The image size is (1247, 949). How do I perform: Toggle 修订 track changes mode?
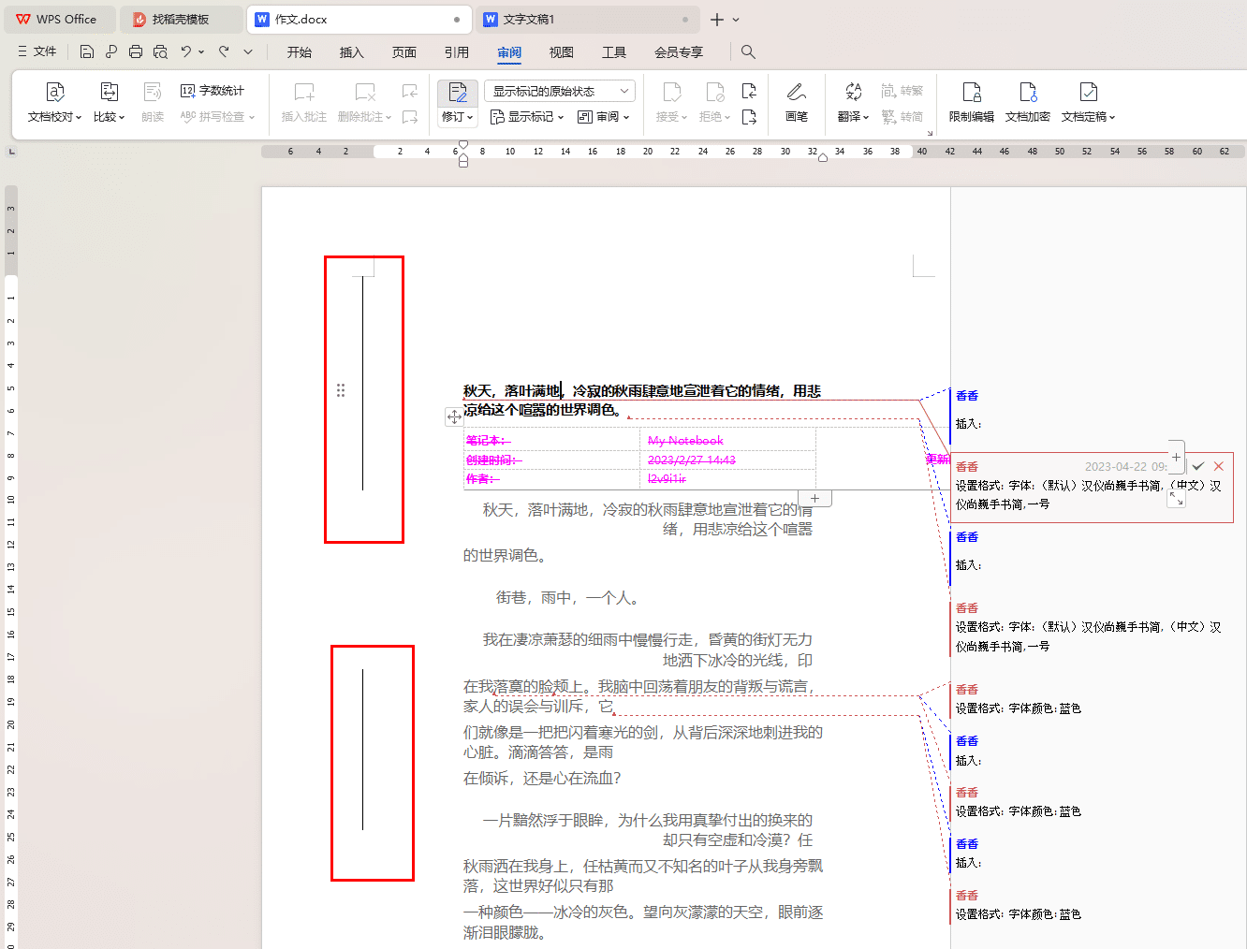(456, 101)
